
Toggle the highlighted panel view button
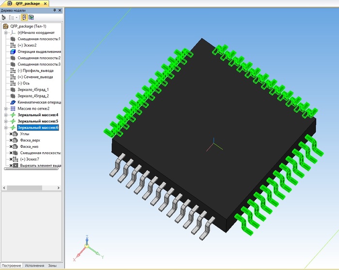[24, 17]
